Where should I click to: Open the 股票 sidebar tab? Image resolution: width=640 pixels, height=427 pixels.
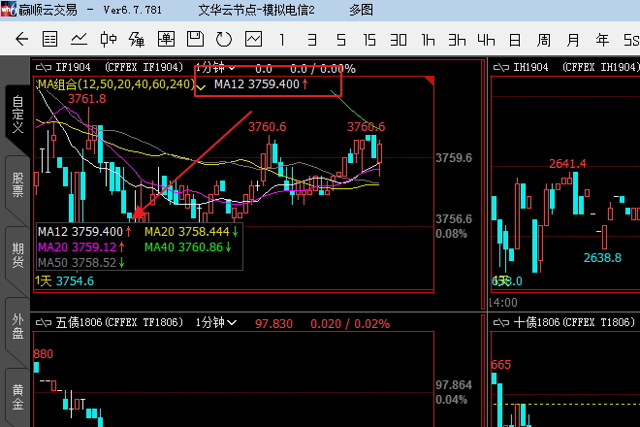point(17,185)
